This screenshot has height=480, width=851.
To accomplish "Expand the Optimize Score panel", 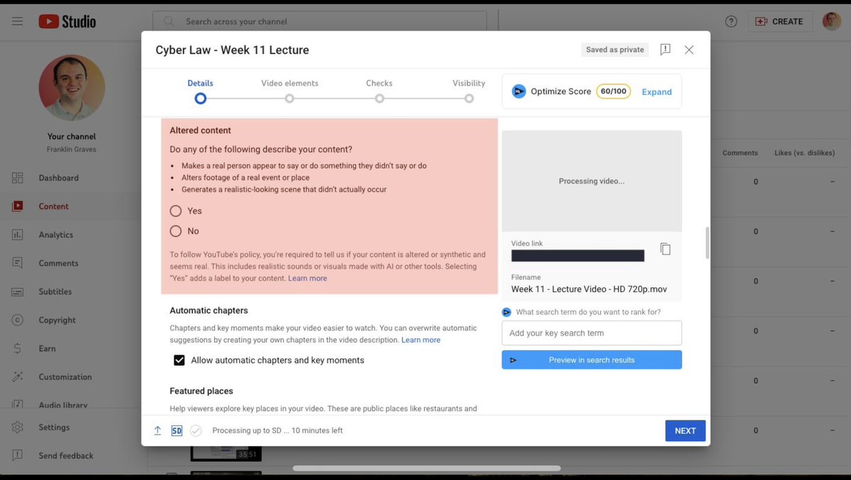I will tap(657, 91).
